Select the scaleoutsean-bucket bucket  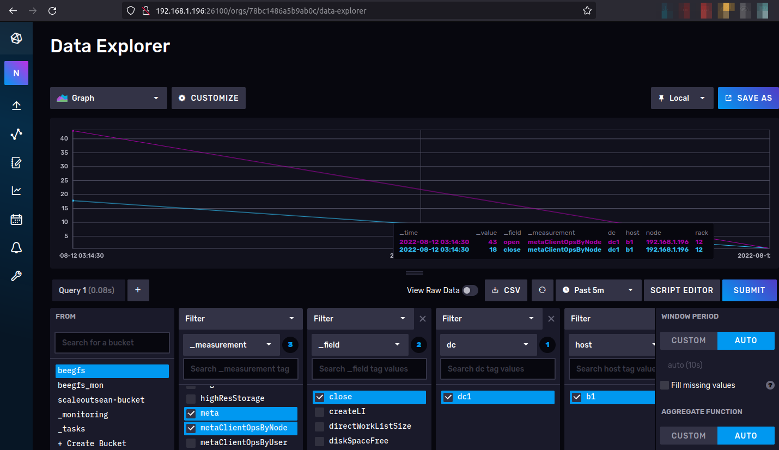(x=112, y=400)
